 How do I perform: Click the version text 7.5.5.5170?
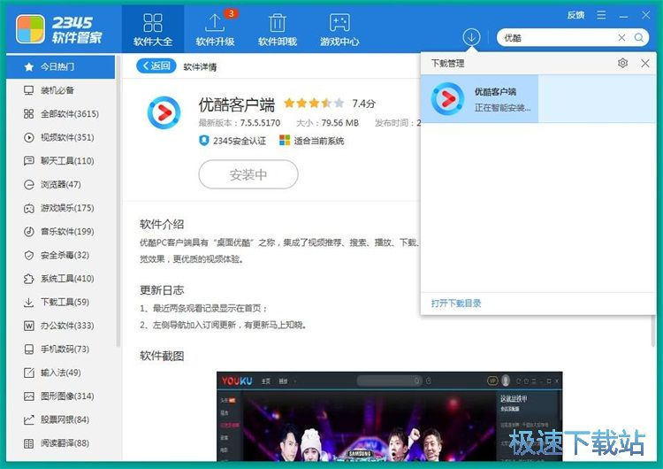tap(260, 123)
